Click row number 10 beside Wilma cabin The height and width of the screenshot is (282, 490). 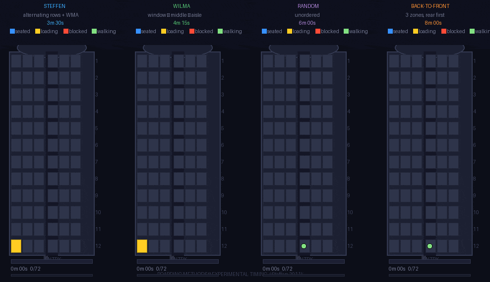[224, 212]
